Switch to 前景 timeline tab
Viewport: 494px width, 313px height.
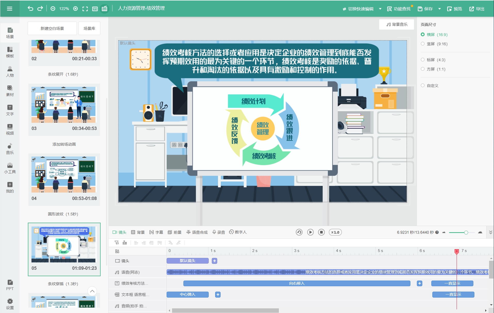175,232
